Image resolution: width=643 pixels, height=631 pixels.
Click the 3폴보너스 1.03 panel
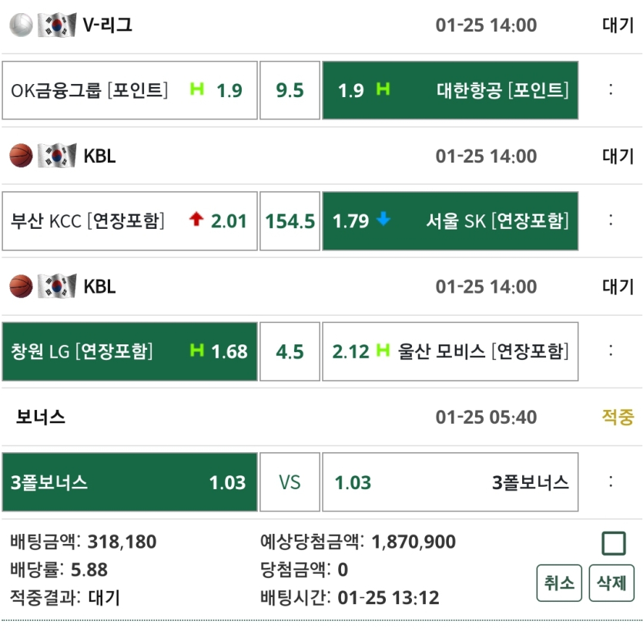click(x=129, y=483)
